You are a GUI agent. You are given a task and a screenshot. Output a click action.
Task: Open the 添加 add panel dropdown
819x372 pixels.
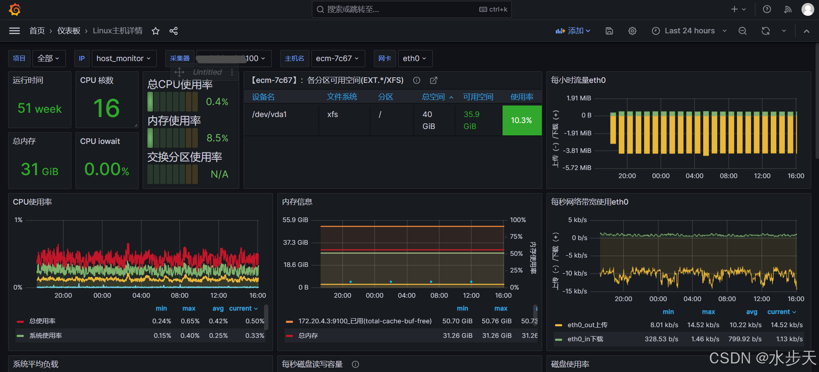[573, 31]
